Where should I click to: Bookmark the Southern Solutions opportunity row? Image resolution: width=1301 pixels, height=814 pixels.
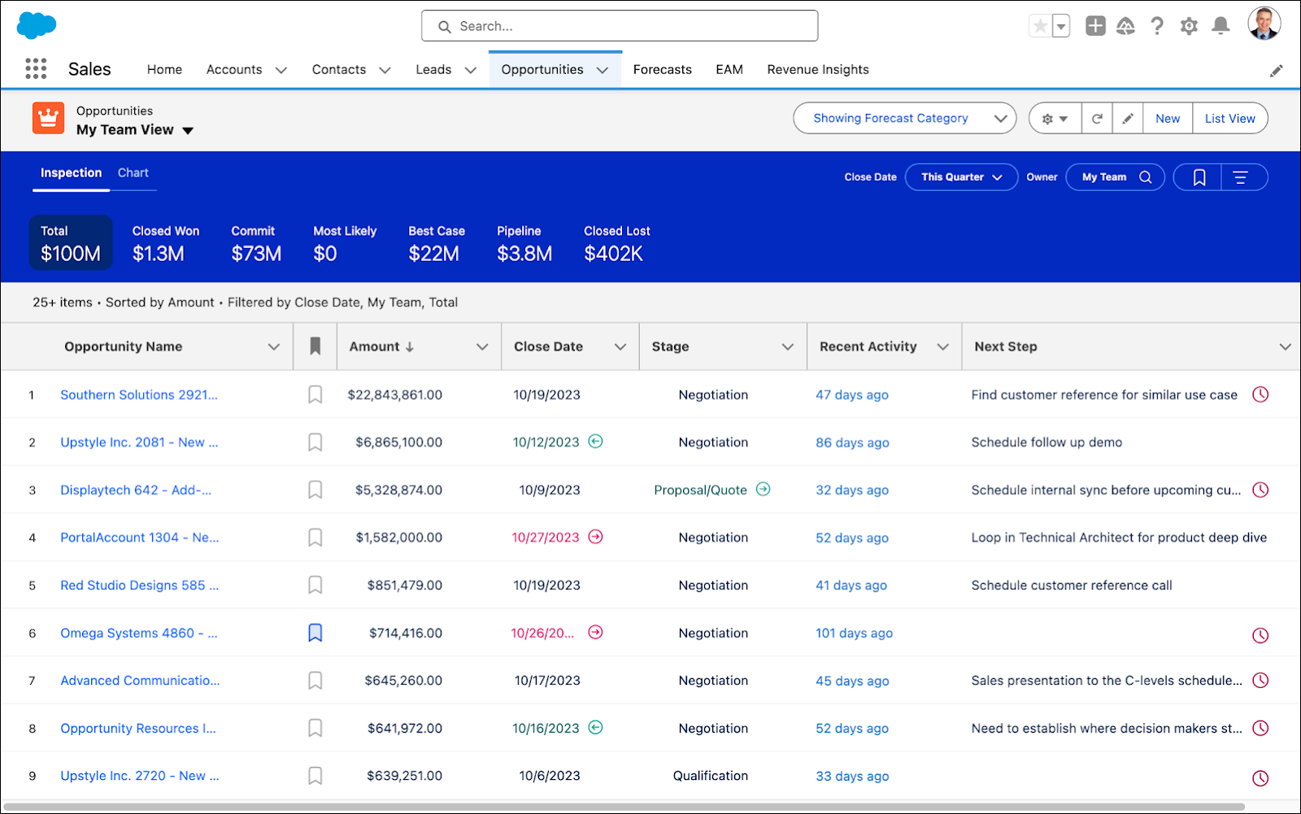[315, 395]
